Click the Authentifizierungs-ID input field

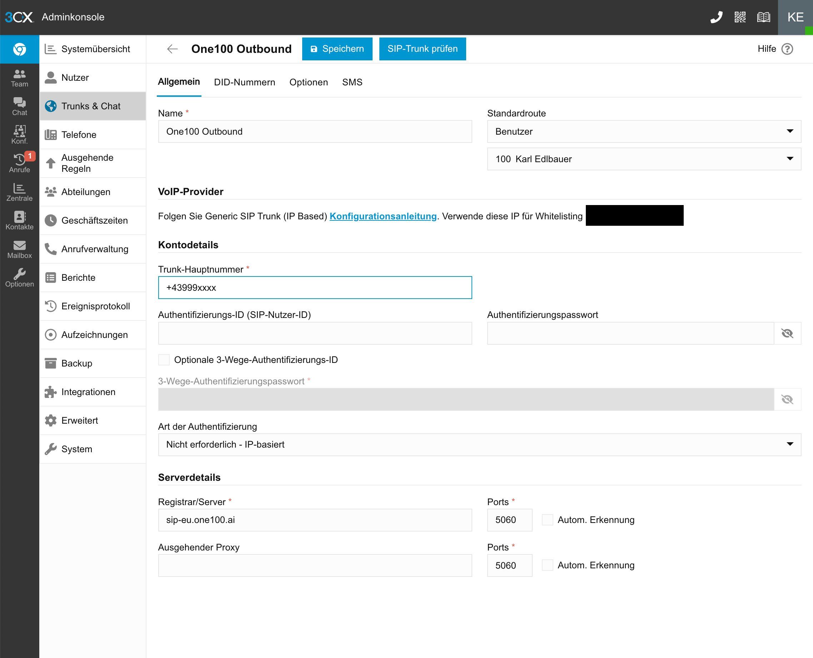point(315,333)
